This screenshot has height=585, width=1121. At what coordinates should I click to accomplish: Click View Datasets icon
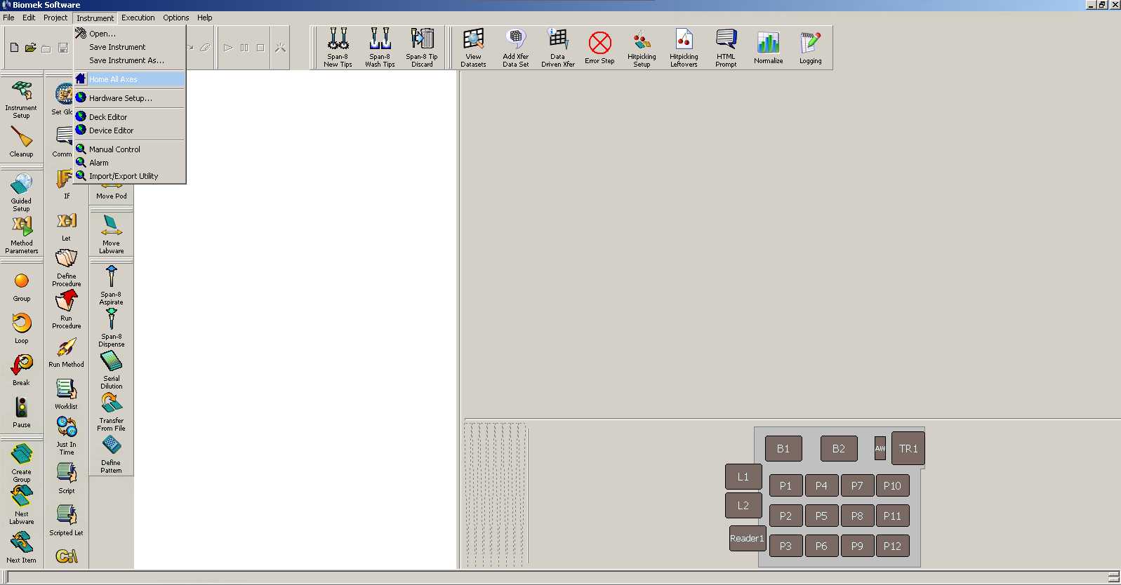(x=473, y=48)
